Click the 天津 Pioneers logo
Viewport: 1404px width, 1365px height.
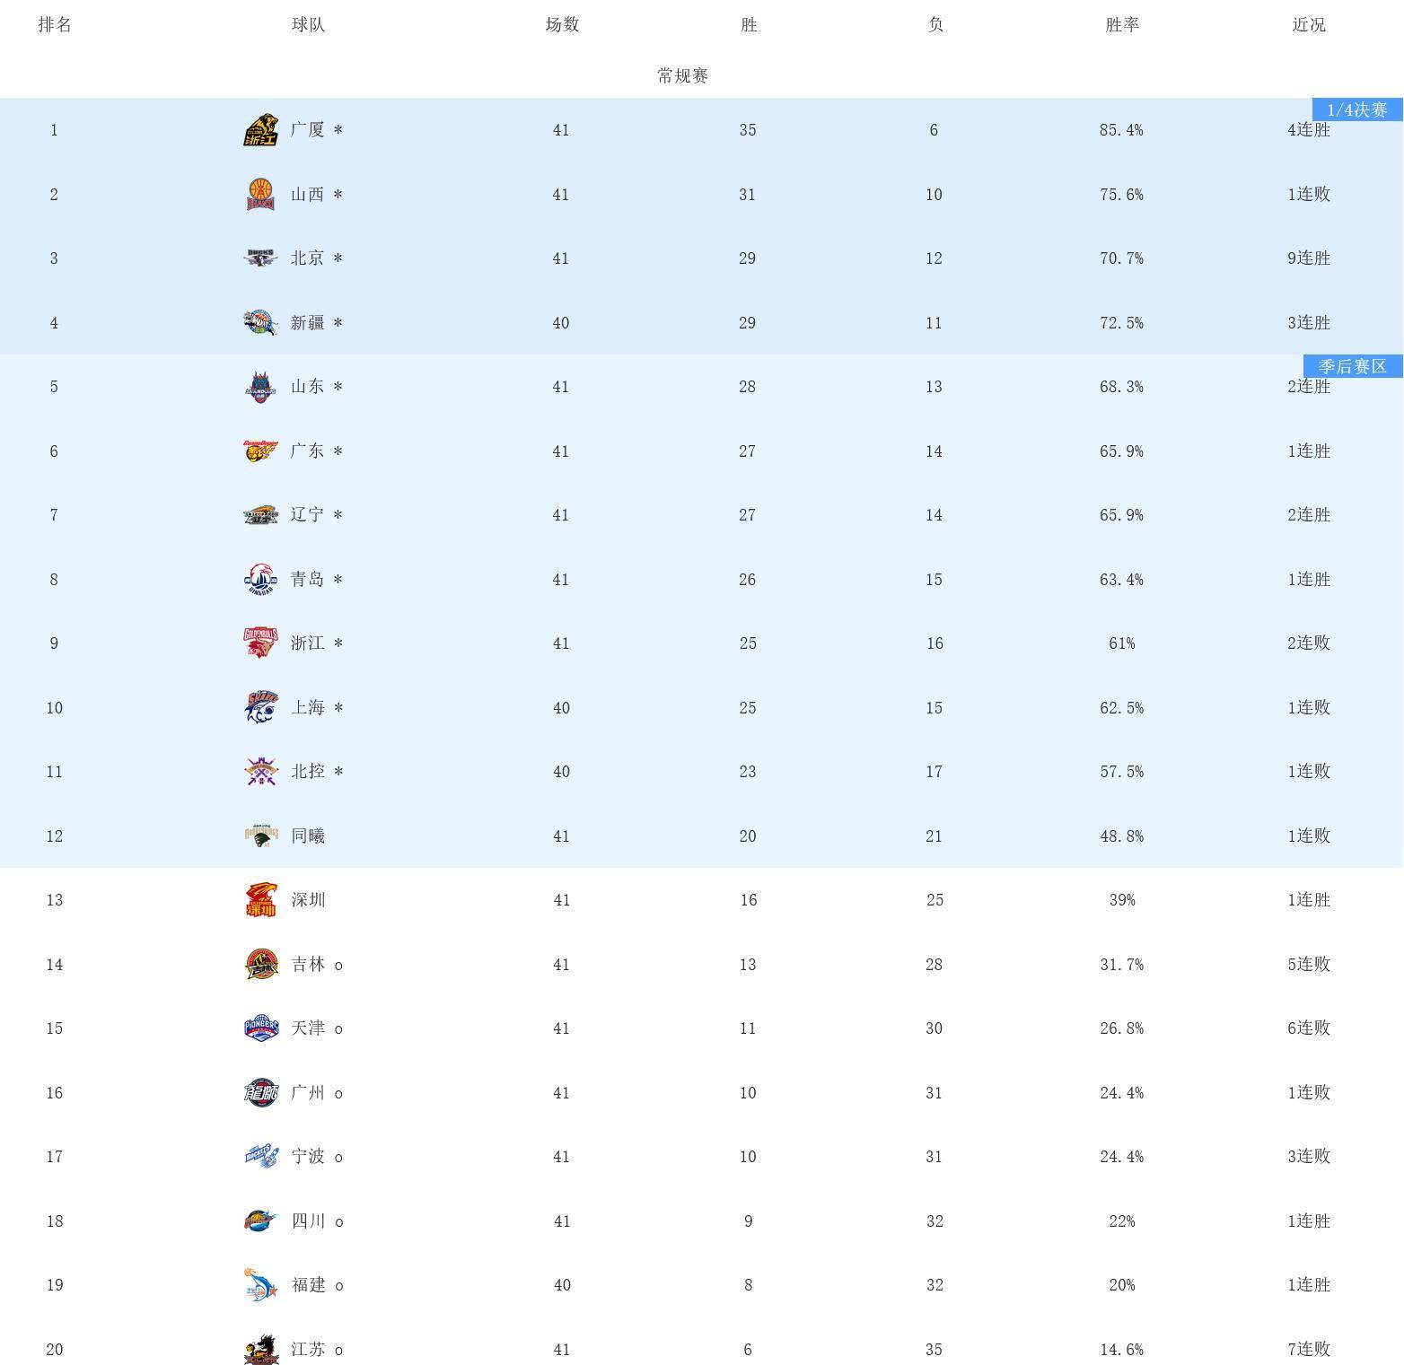(x=260, y=1028)
